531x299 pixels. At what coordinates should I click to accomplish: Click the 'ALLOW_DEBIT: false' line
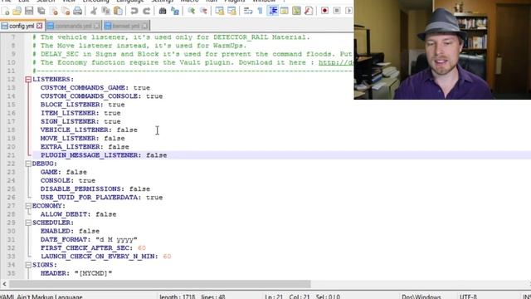pyautogui.click(x=78, y=214)
